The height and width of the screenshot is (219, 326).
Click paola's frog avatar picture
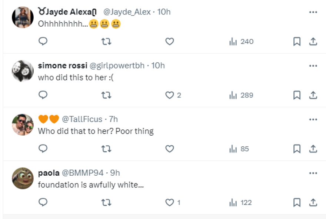coord(23,178)
